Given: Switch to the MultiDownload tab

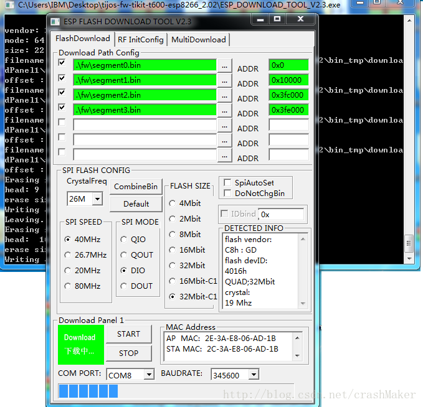Looking at the screenshot, I should click(199, 40).
